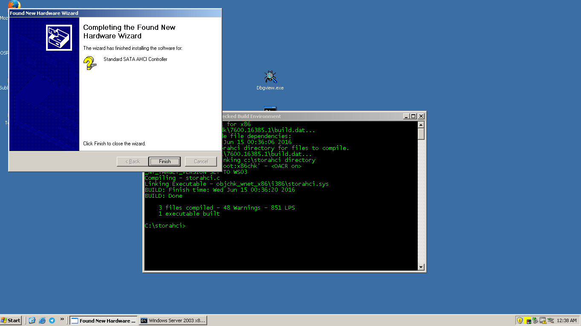Expand the quick launch overflow chevron

click(62, 319)
